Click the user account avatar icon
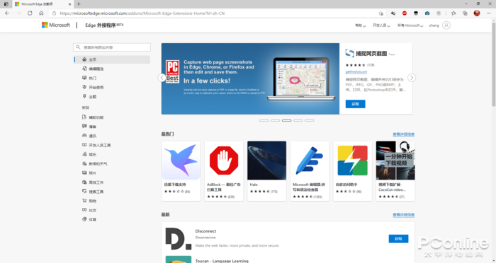Image resolution: width=496 pixels, height=263 pixels. point(446,25)
